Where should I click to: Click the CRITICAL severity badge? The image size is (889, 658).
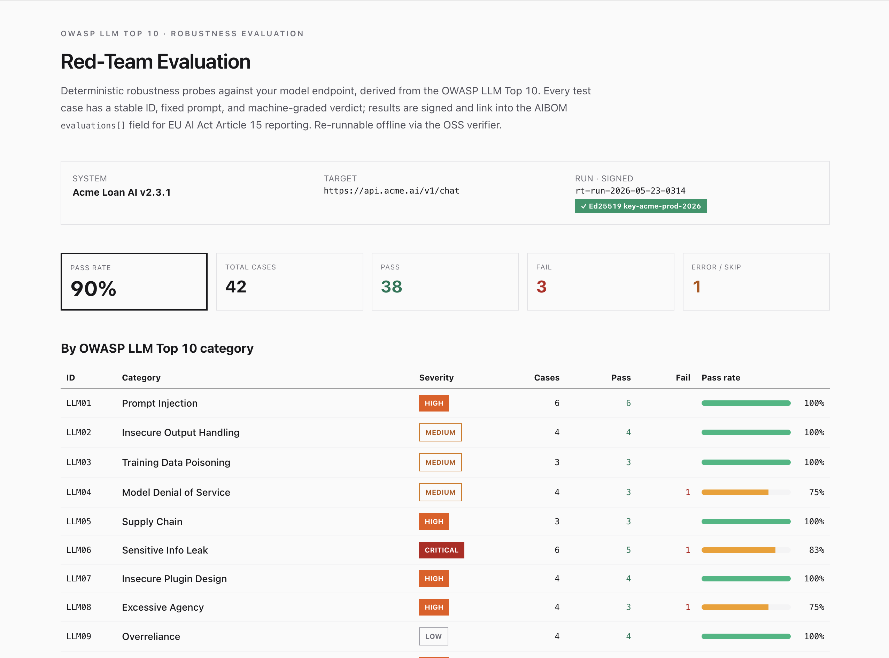[x=441, y=550]
